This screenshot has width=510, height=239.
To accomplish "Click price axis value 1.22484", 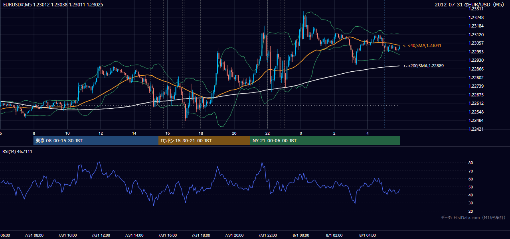I will coord(476,120).
